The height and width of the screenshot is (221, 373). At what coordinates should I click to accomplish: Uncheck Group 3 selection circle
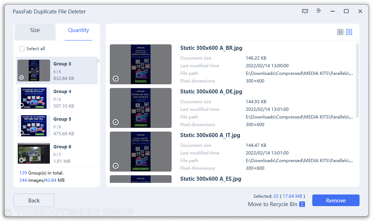click(21, 77)
